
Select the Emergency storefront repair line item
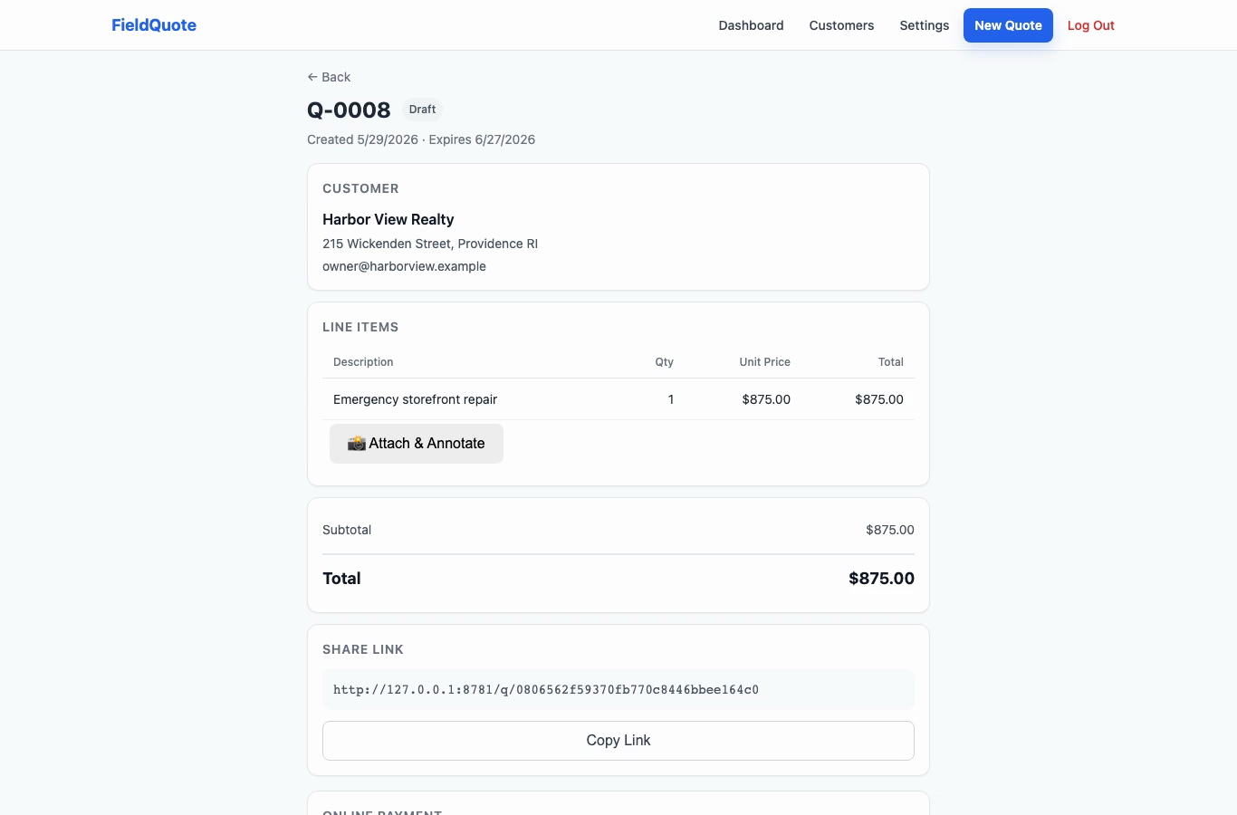point(618,399)
